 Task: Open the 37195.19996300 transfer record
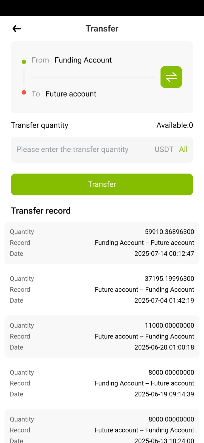click(x=102, y=290)
